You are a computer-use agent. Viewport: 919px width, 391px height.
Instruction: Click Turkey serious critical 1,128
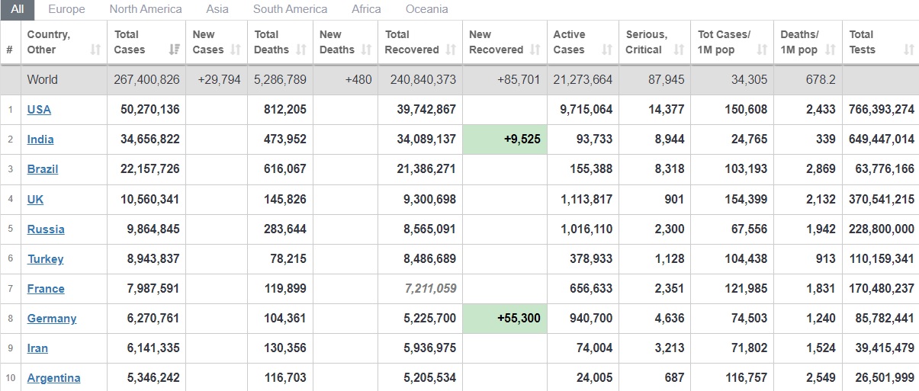(670, 258)
